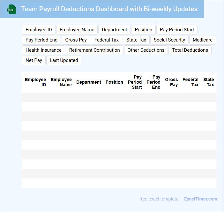Screen dimensions: 224x212
Task: Choose the State Tax tag
Action: point(136,40)
